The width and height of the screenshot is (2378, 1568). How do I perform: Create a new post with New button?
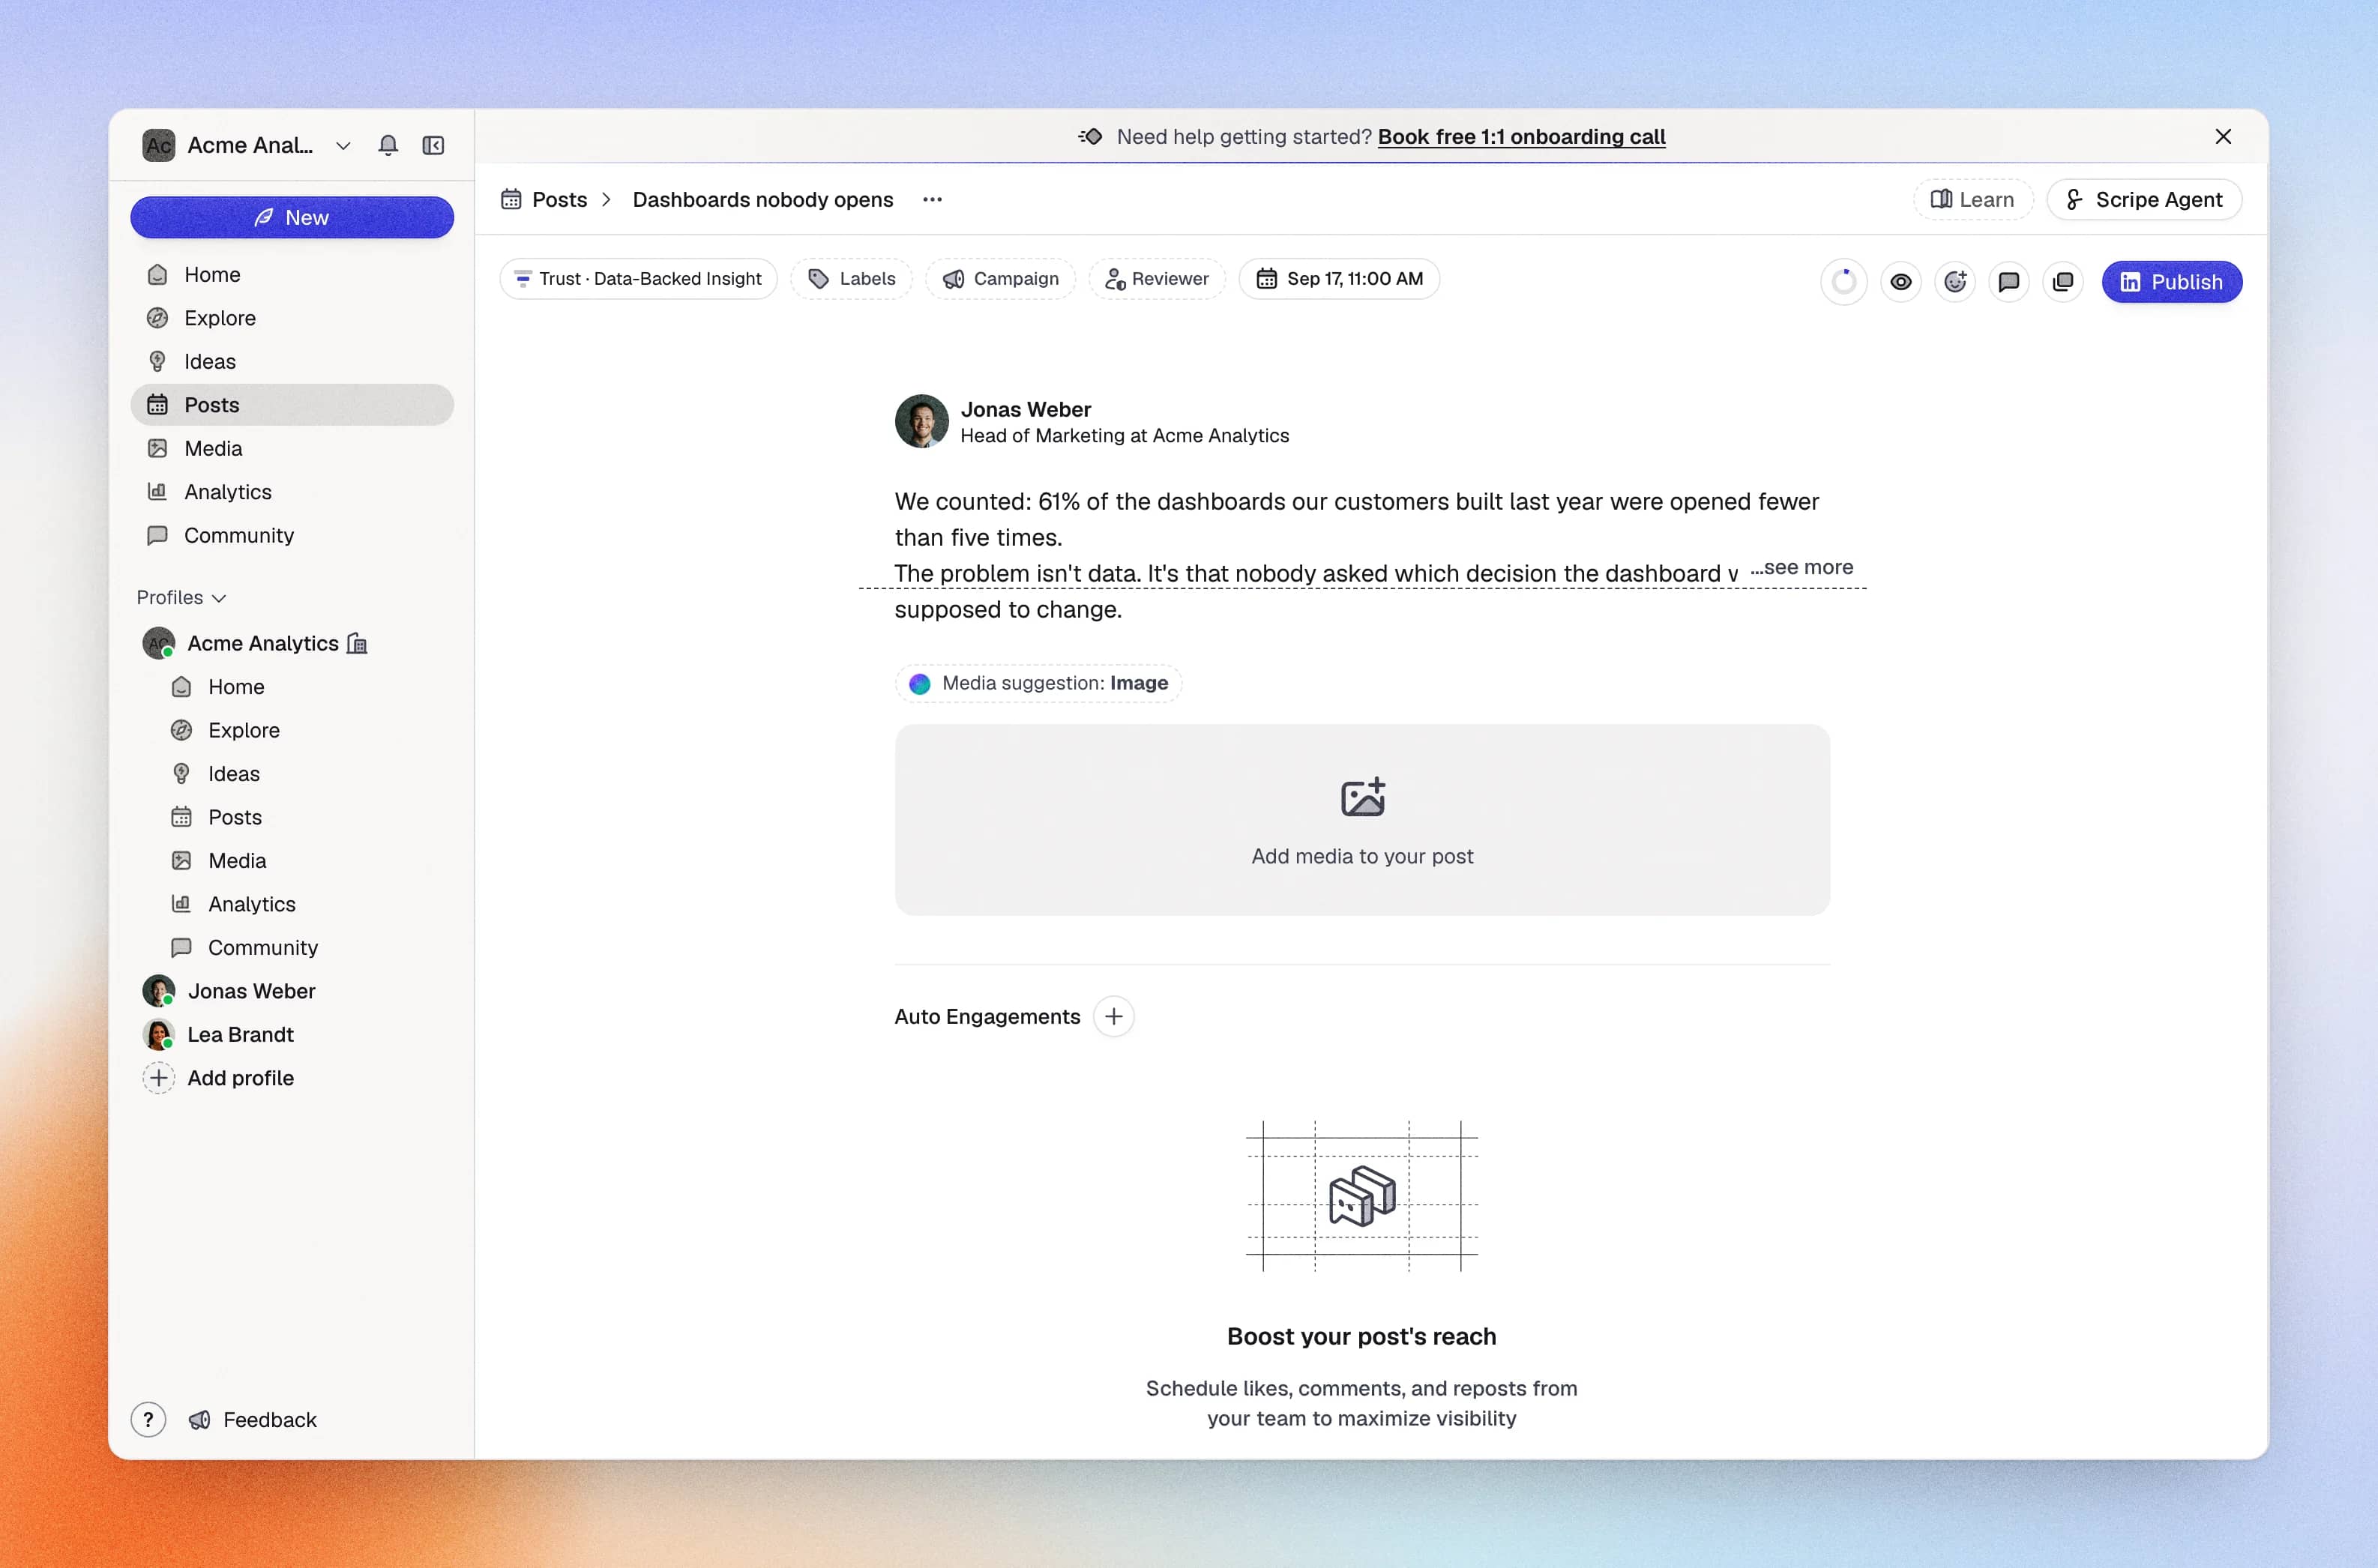click(292, 217)
